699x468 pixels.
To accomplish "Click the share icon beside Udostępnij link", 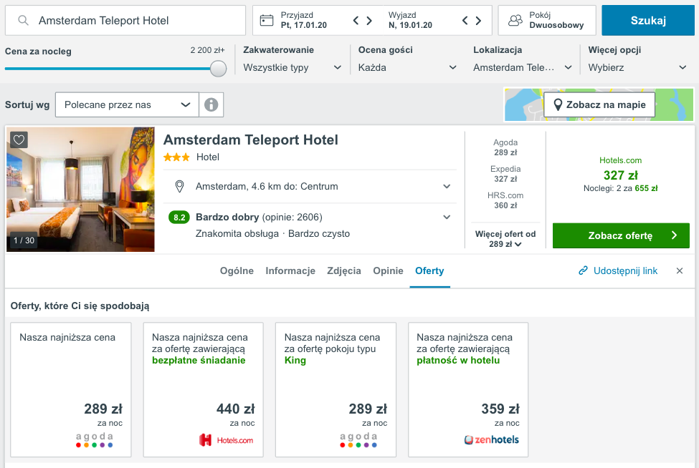I will (x=582, y=271).
